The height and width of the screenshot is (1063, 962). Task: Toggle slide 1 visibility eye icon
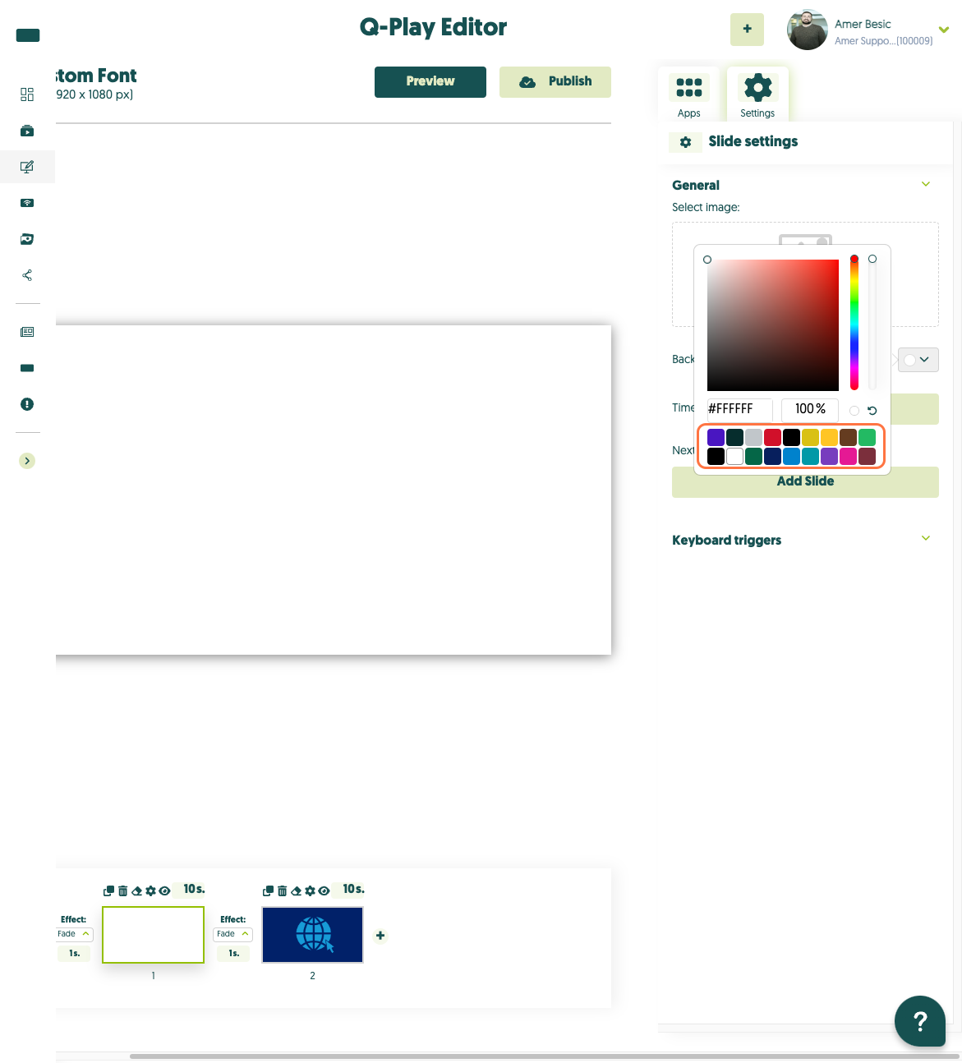[165, 890]
